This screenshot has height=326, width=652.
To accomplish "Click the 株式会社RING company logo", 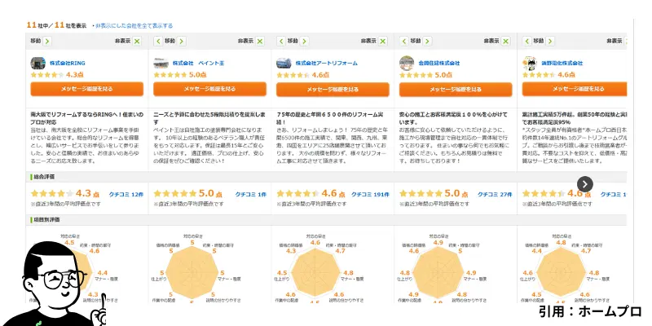I will 37,64.
